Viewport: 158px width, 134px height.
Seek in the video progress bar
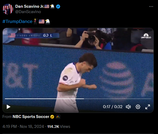pyautogui.click(x=78, y=99)
